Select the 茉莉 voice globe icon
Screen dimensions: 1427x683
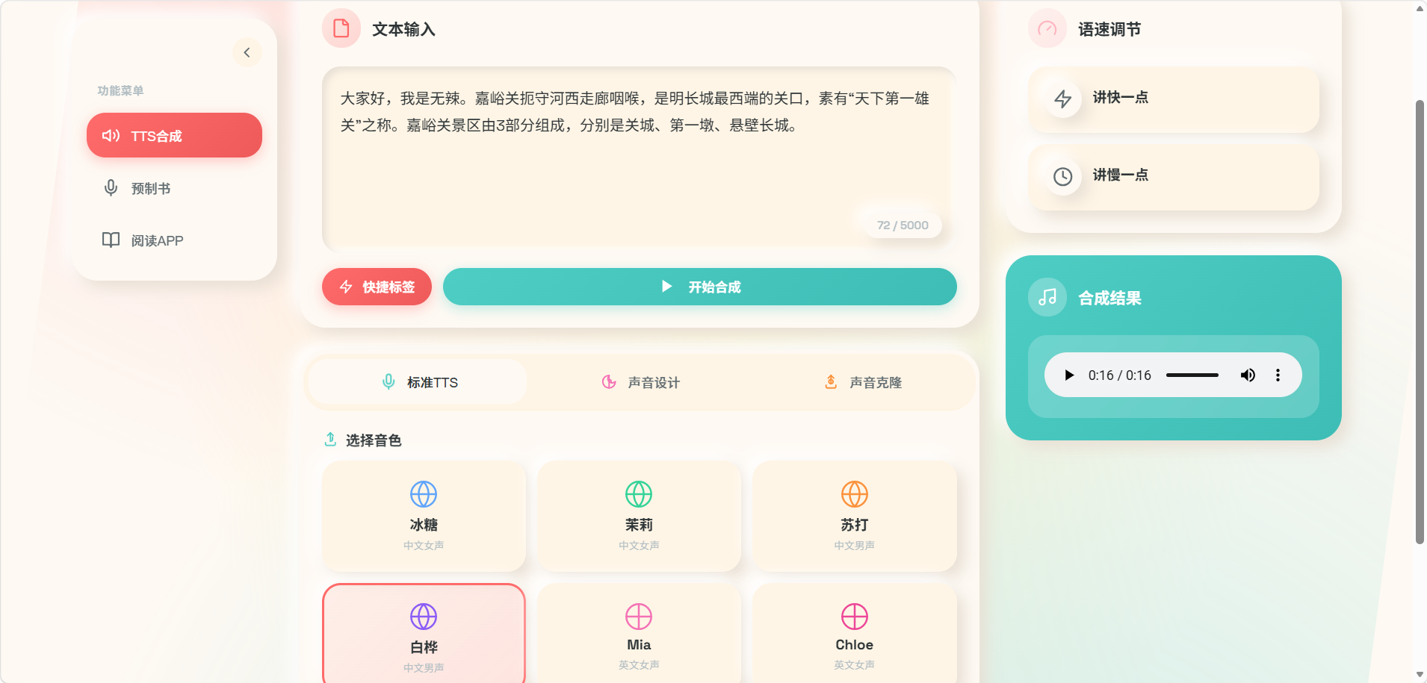point(639,494)
